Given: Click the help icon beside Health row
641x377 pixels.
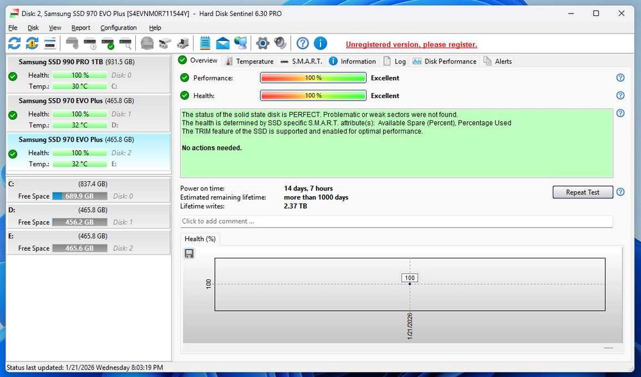Looking at the screenshot, I should [x=620, y=96].
